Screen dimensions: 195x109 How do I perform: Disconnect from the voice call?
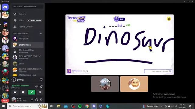(x=41, y=87)
